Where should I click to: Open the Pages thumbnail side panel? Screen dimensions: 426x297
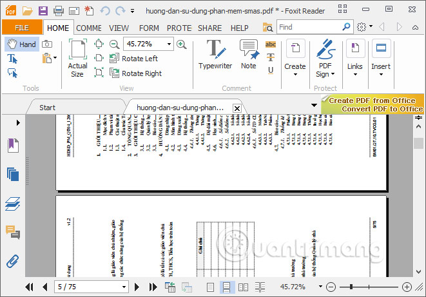coord(13,174)
